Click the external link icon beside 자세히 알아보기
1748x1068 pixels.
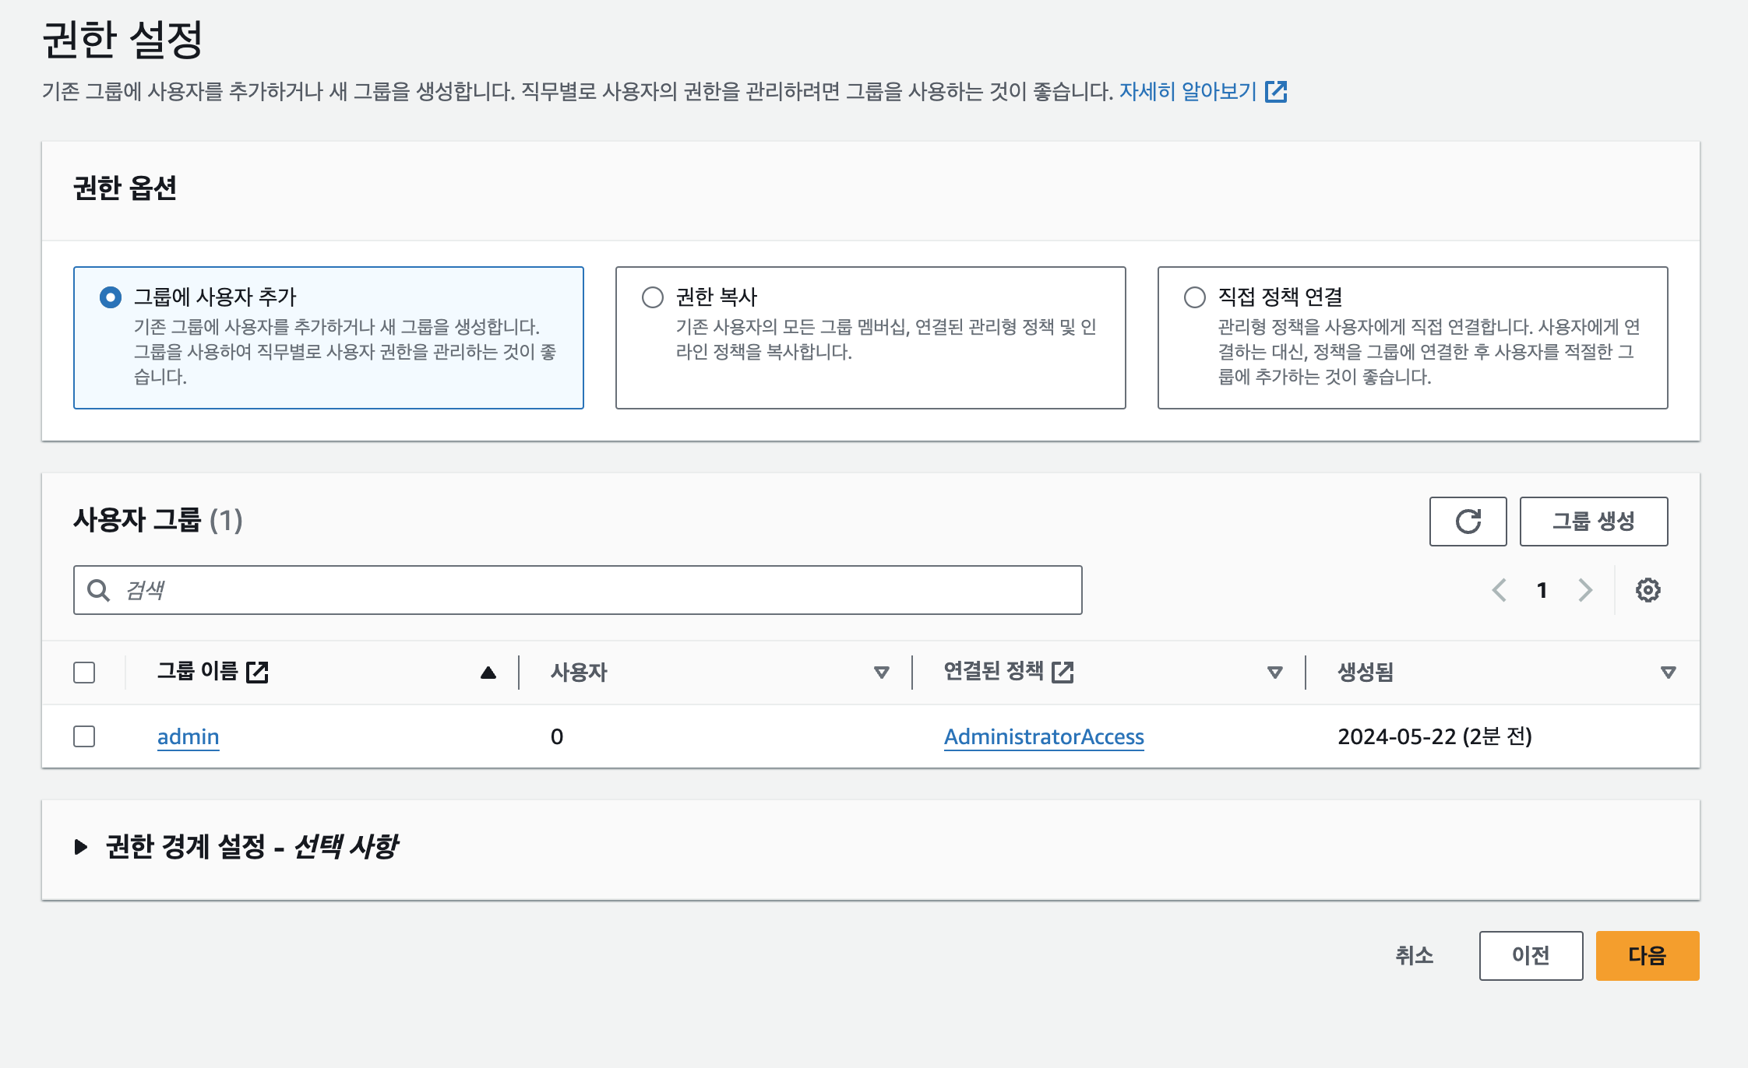click(1276, 92)
